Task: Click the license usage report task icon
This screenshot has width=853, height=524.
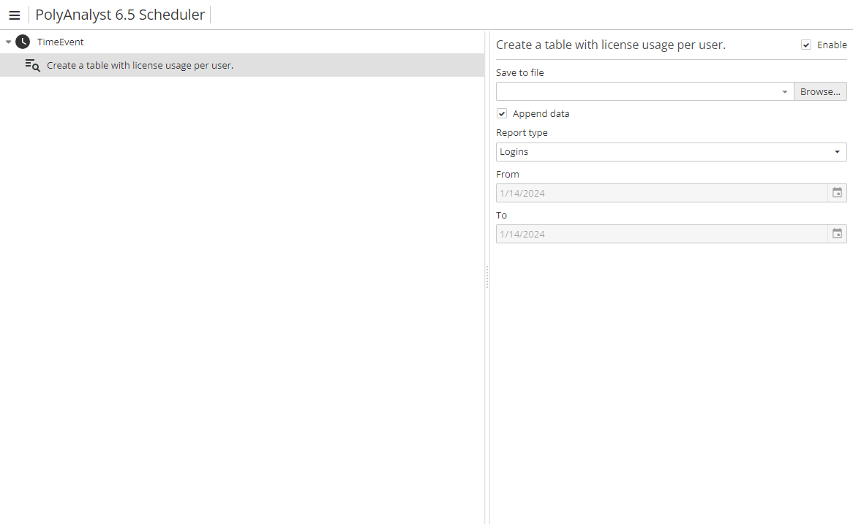Action: pos(32,65)
